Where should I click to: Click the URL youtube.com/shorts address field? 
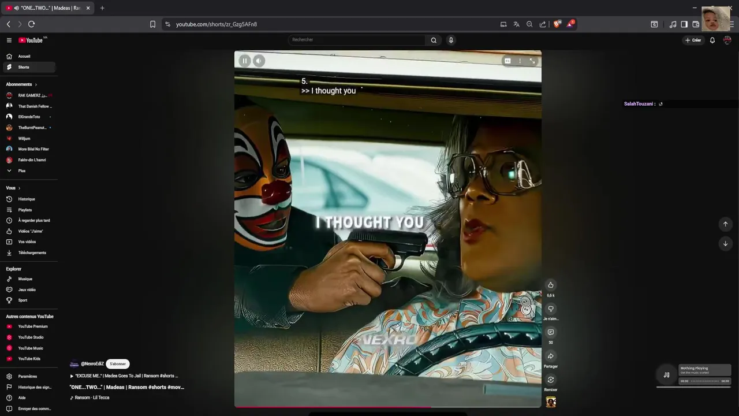tap(217, 24)
